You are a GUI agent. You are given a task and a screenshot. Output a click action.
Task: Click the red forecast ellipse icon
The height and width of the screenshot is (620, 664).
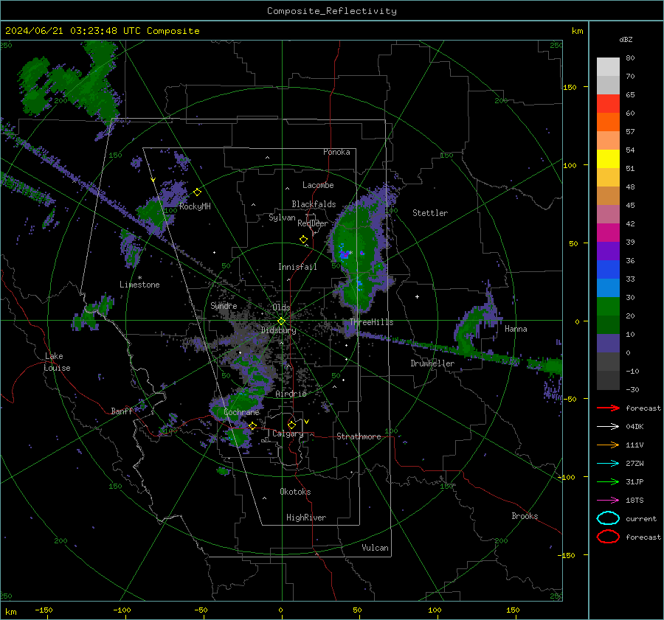click(x=608, y=537)
